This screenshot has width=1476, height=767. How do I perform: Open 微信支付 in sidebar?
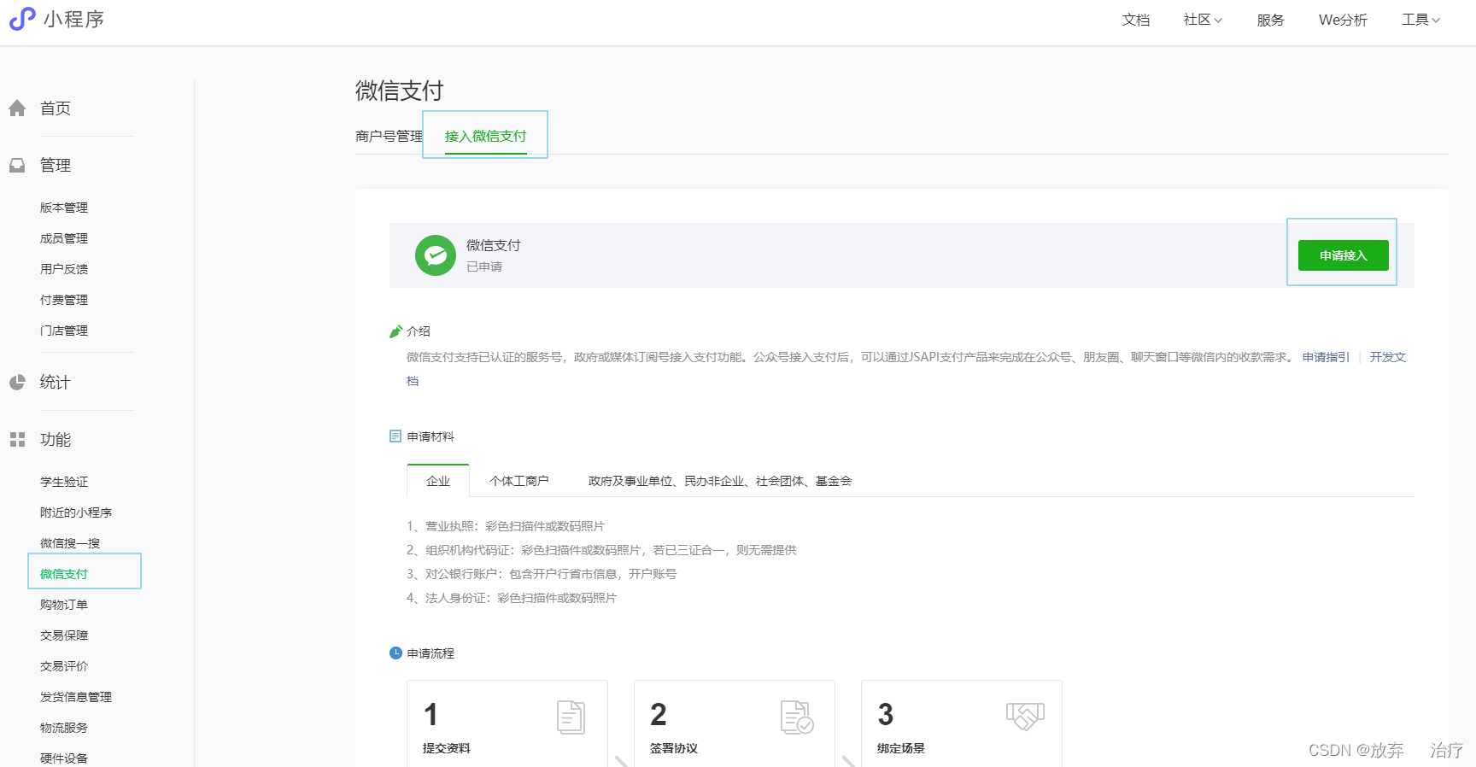click(64, 574)
